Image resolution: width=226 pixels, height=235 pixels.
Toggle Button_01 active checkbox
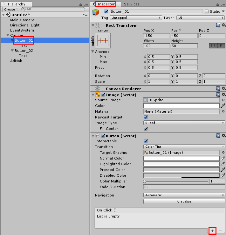click(x=106, y=11)
